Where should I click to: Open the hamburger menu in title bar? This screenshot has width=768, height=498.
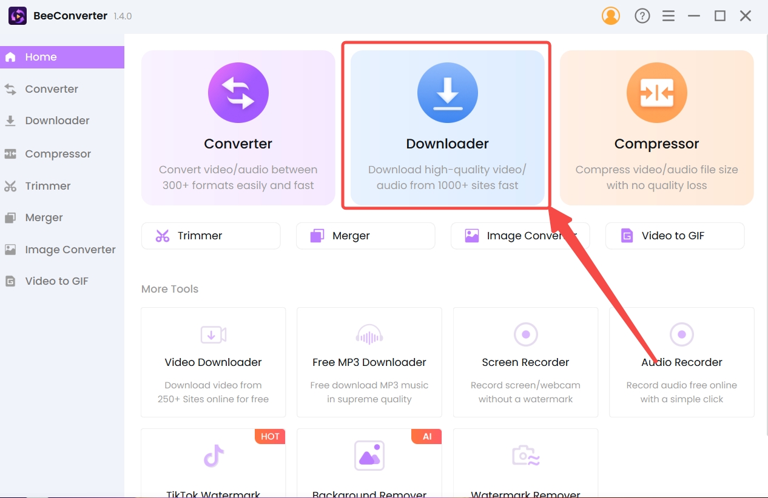point(669,16)
